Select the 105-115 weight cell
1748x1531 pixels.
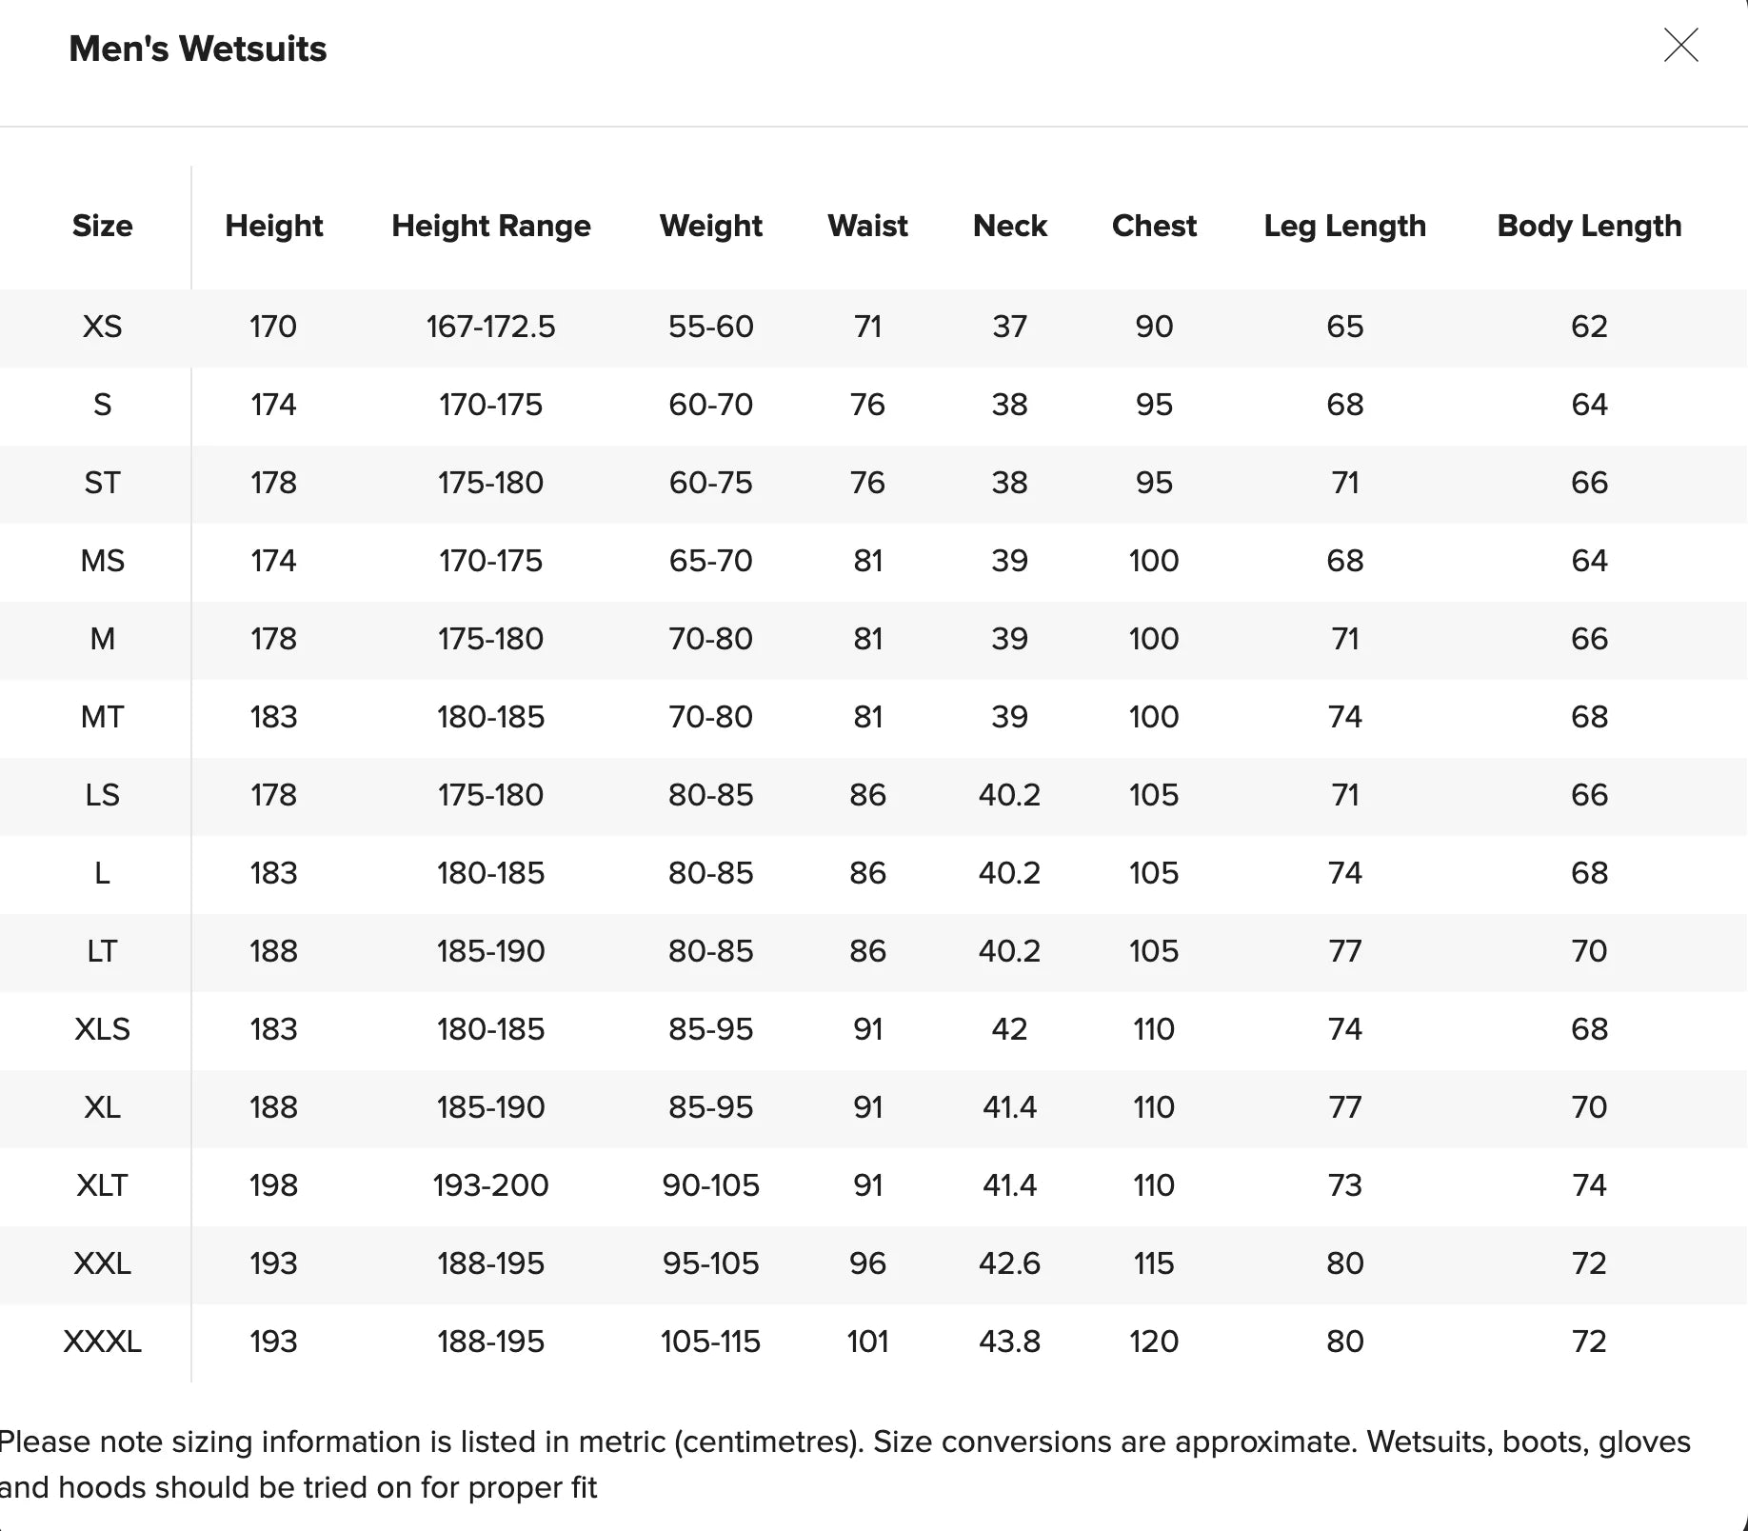tap(711, 1342)
